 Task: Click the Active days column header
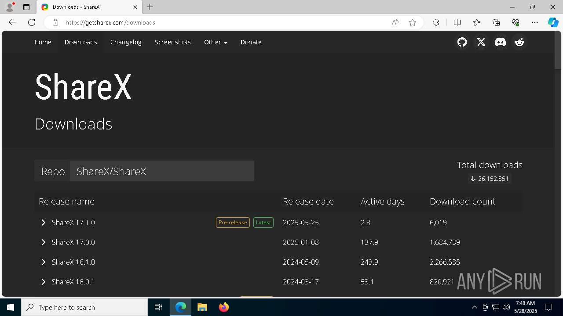(x=383, y=201)
